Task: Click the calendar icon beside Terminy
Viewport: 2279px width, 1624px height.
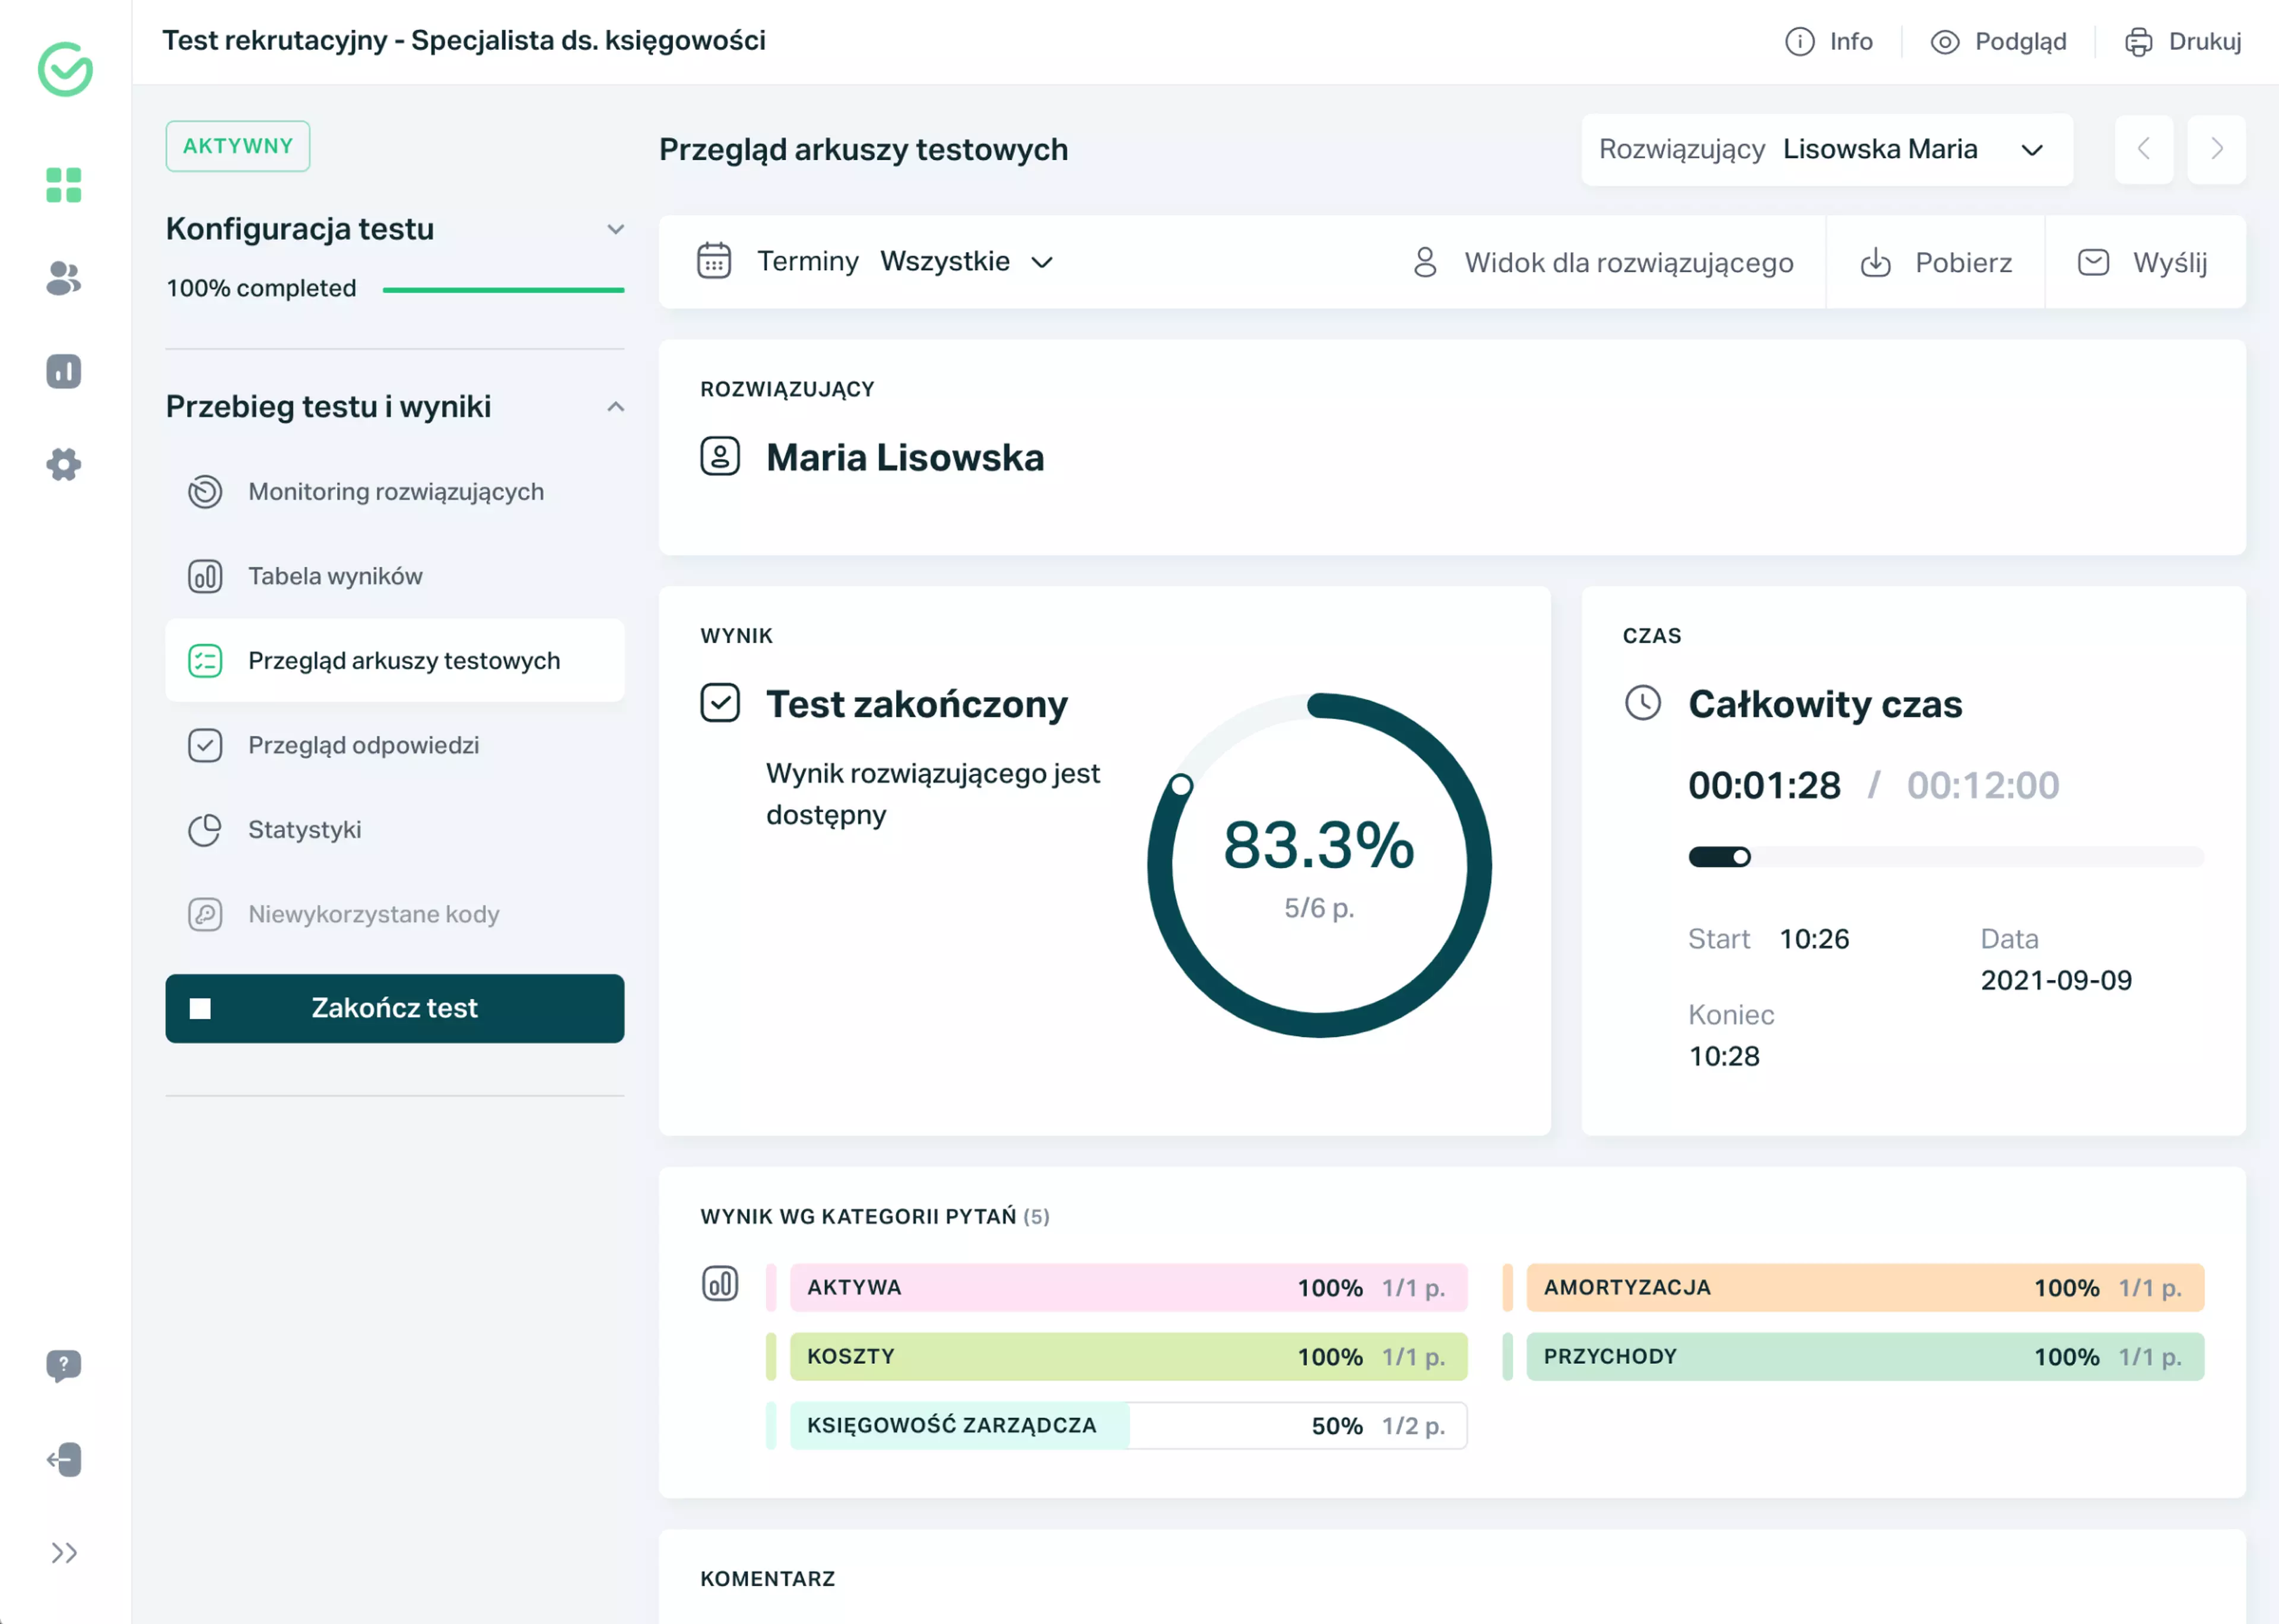Action: [x=714, y=261]
